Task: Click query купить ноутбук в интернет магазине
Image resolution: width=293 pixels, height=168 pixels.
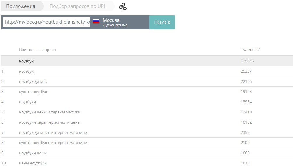Action: pos(53,143)
